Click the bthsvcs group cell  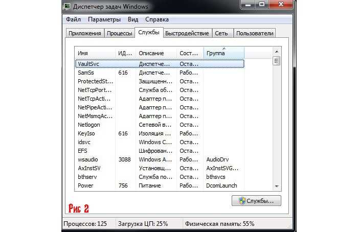click(x=215, y=177)
